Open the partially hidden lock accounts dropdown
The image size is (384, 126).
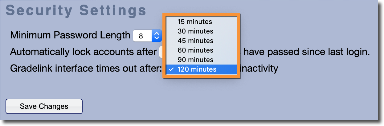[x=161, y=52]
